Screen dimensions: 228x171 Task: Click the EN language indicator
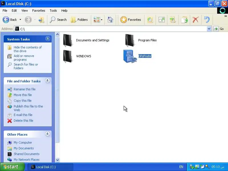[x=181, y=167]
